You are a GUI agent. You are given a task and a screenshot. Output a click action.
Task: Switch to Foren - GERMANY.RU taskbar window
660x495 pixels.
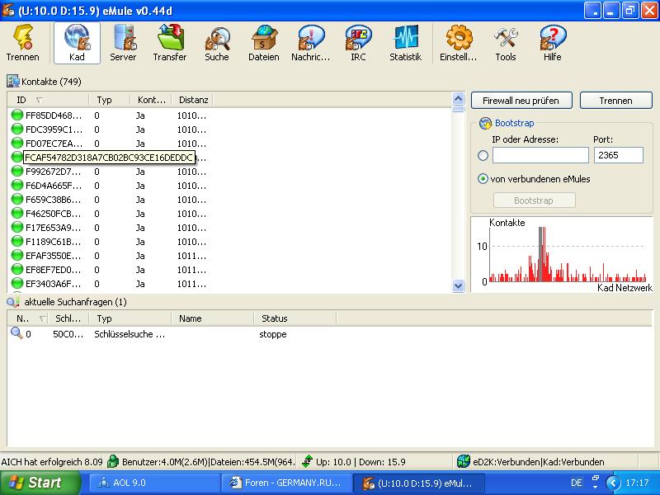(285, 483)
